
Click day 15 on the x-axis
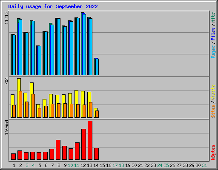coord(102,165)
